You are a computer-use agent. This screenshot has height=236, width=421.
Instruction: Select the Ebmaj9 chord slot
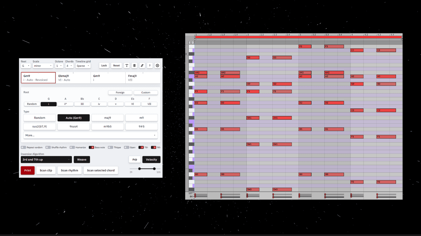coord(73,78)
